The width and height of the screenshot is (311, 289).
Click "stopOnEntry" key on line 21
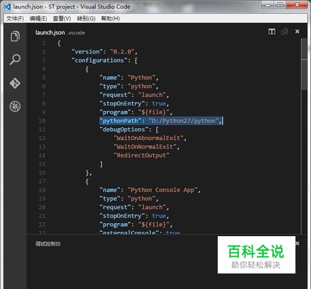[x=122, y=216]
